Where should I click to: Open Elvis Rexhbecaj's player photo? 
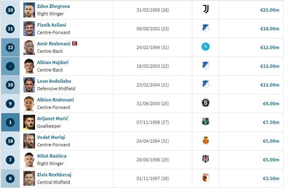[29, 178]
